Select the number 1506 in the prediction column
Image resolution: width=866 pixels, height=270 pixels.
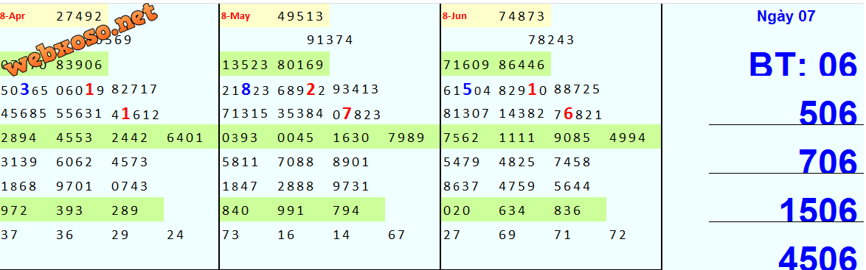coord(819,211)
